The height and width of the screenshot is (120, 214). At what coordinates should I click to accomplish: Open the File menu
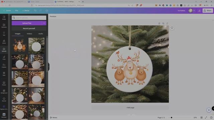16,10
